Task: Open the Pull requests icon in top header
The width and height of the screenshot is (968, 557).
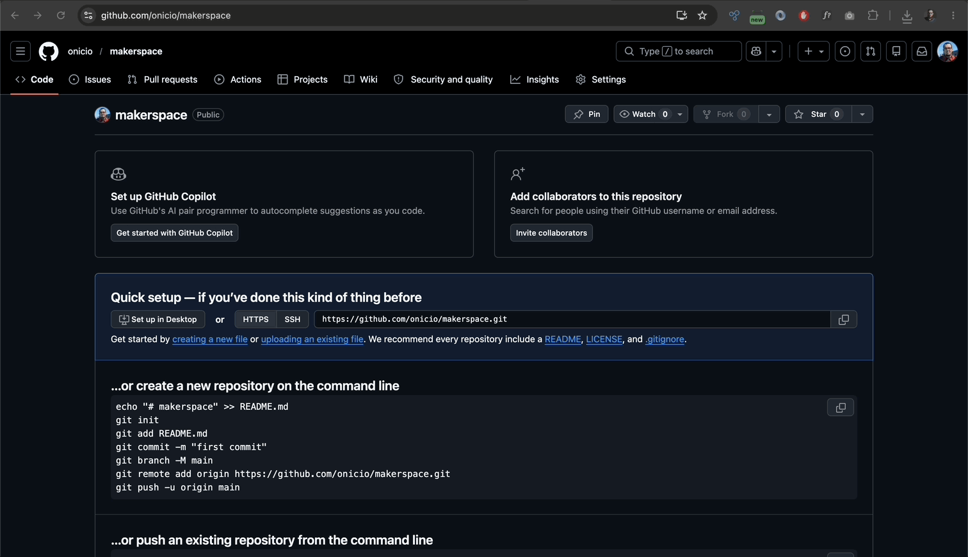Action: (x=871, y=51)
